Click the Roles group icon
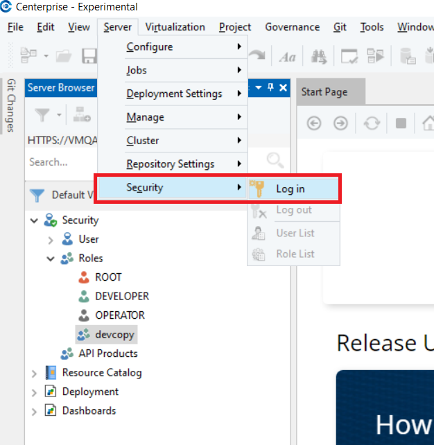This screenshot has height=445, width=434. coord(67,259)
